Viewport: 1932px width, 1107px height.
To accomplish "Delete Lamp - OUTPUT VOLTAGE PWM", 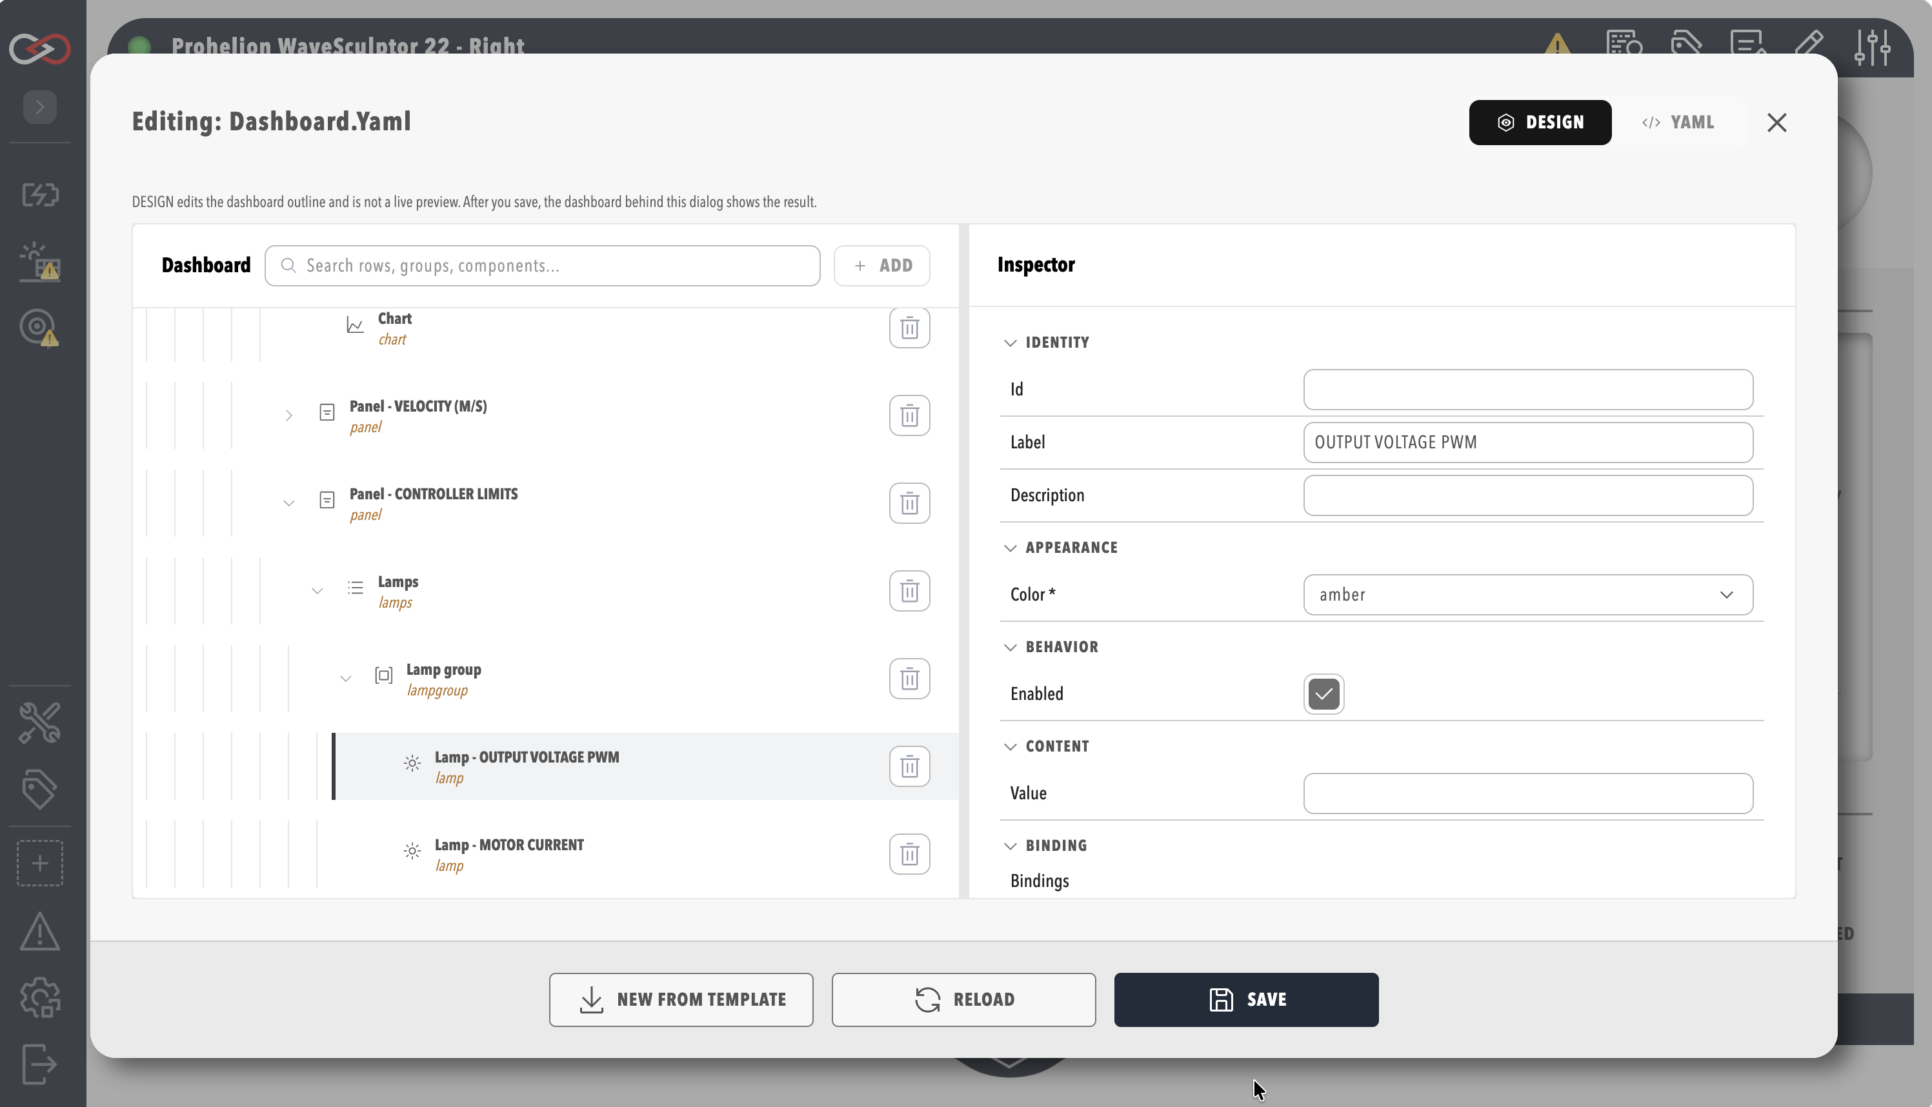I will click(909, 766).
